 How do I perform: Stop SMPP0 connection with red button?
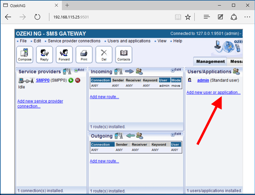[x=78, y=80]
